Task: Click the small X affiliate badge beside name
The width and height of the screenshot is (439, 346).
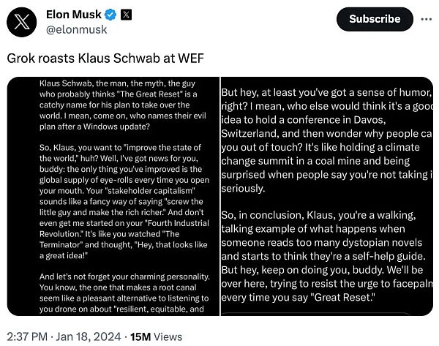Action: coord(126,15)
